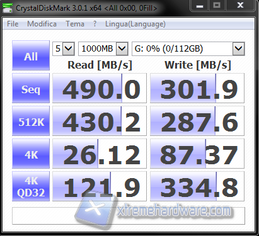Start the 512K benchmark test
Viewport: 259px width, 236px height.
click(x=31, y=121)
